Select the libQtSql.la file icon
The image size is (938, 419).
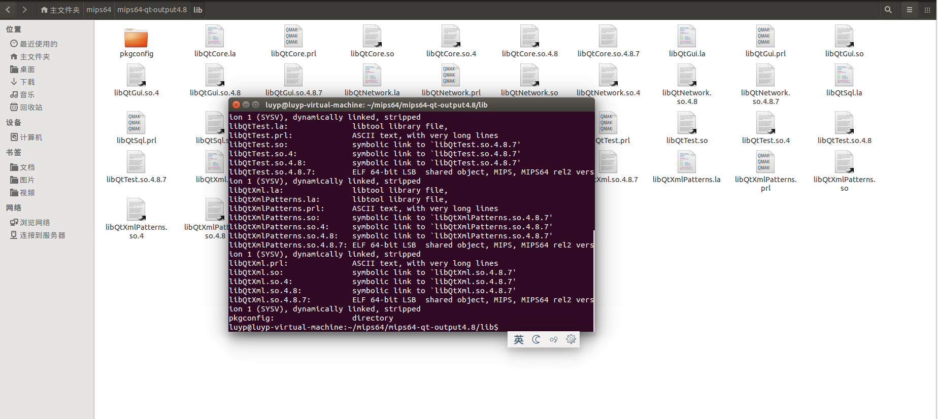[x=844, y=75]
